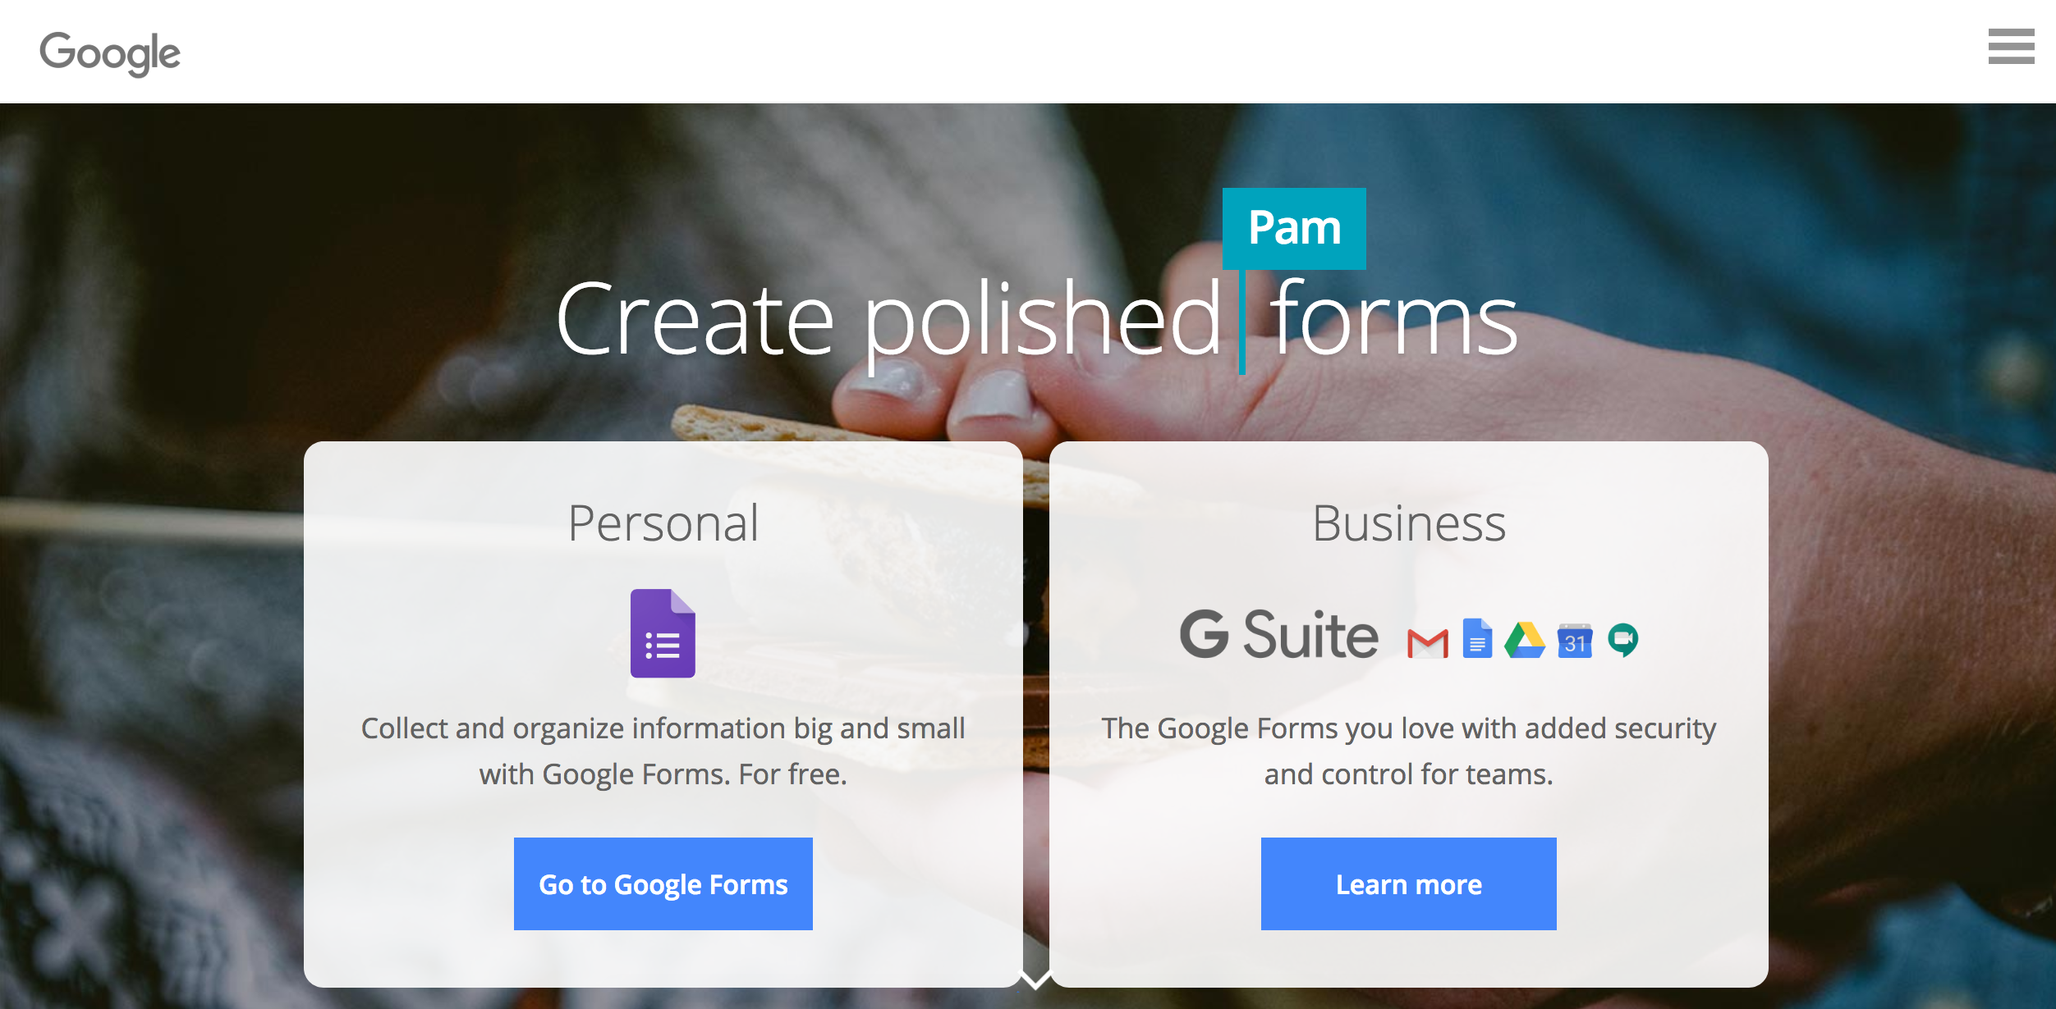Click the Google Calendar 31 icon
2056x1009 pixels.
[x=1574, y=641]
